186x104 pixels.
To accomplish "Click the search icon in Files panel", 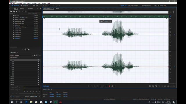I will [26, 11].
